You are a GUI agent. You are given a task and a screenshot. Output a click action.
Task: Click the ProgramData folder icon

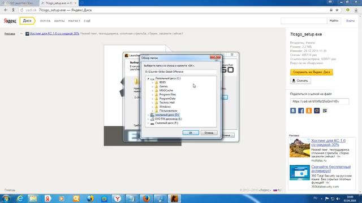(x=157, y=99)
